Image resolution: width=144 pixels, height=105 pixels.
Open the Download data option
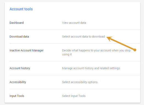[x=19, y=36]
